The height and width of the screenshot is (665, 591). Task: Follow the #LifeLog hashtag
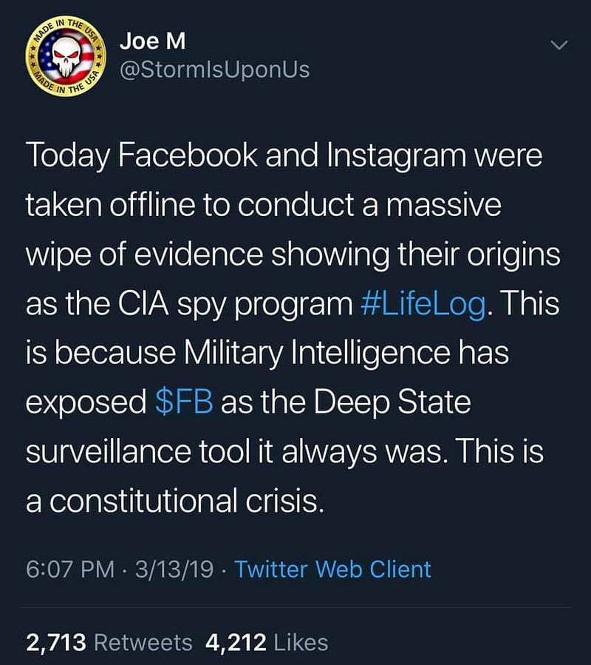tap(423, 304)
